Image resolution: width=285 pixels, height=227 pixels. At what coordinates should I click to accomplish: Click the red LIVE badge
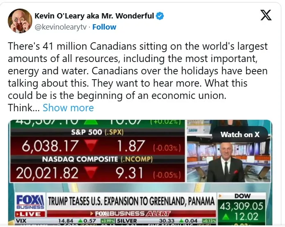30,214
